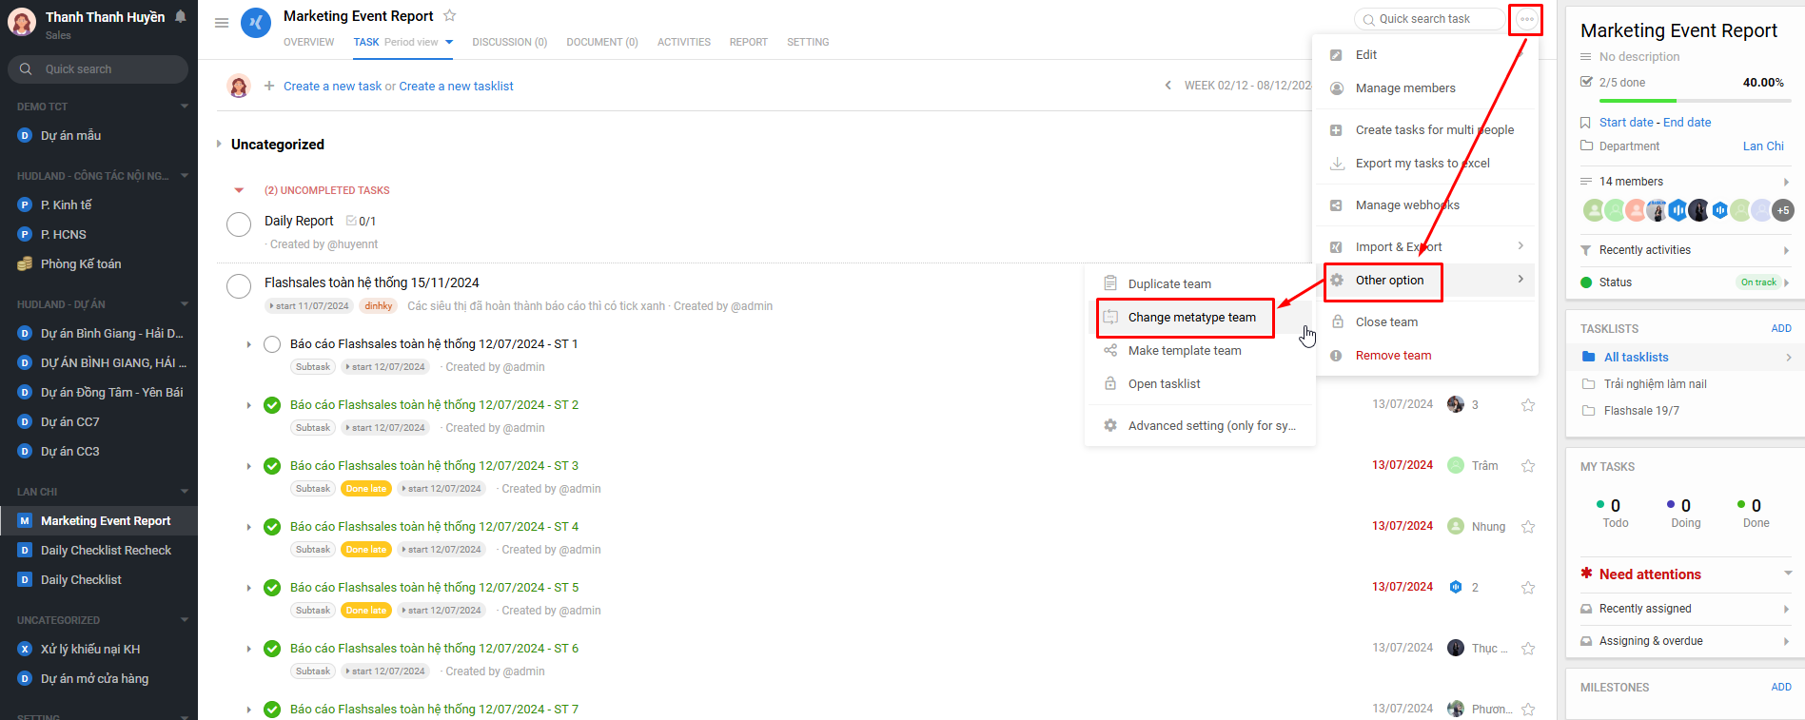Switch to the OVERVIEW tab
The height and width of the screenshot is (720, 1805).
308,42
